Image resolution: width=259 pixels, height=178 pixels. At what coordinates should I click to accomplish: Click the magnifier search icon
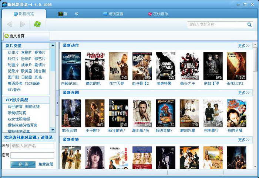pos(250,25)
